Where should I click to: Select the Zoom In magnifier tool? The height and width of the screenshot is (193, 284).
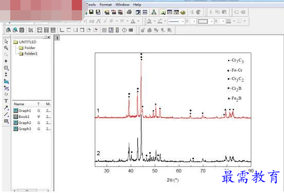tap(6, 48)
